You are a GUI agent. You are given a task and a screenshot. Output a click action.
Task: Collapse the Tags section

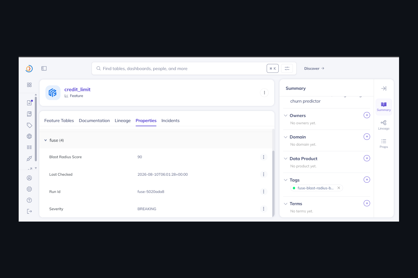[x=286, y=180]
